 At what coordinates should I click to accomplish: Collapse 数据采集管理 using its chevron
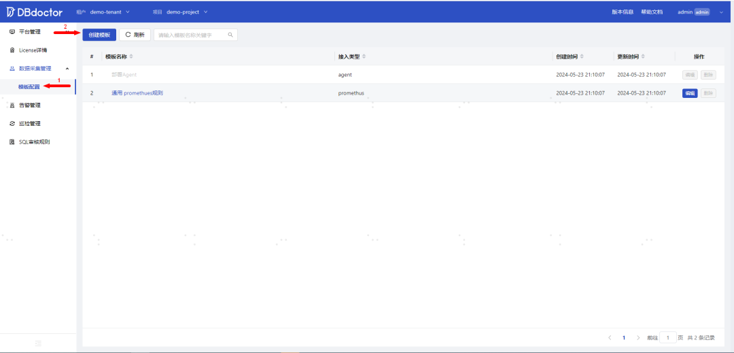point(67,69)
